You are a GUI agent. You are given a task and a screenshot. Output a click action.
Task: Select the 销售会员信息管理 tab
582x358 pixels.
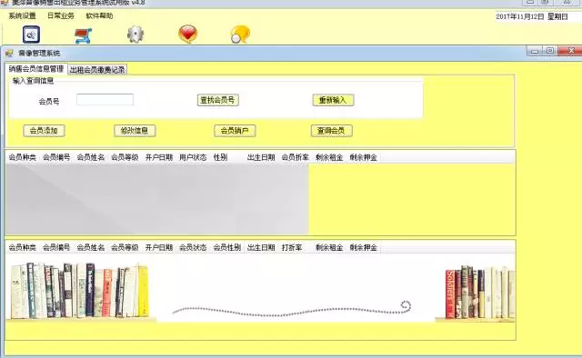coord(36,69)
